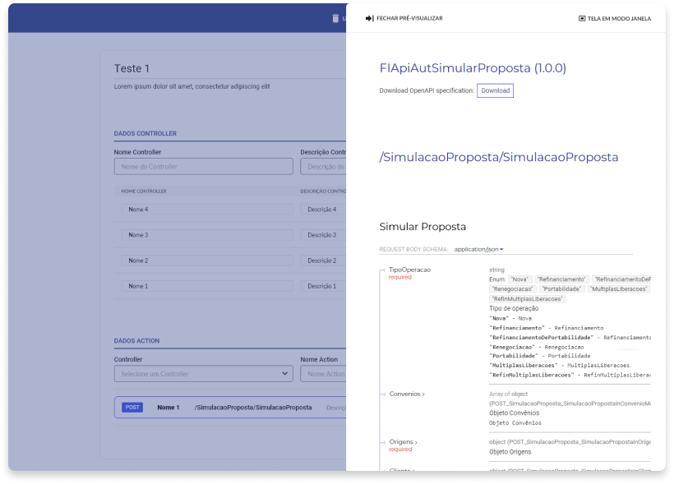Click the 'Descrição 4' field
Image resolution: width=674 pixels, height=484 pixels.
click(x=322, y=210)
